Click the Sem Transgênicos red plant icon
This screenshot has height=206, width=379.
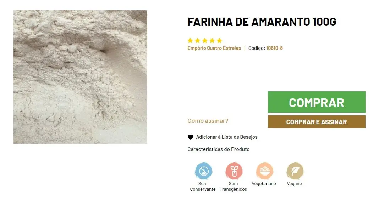click(x=234, y=171)
